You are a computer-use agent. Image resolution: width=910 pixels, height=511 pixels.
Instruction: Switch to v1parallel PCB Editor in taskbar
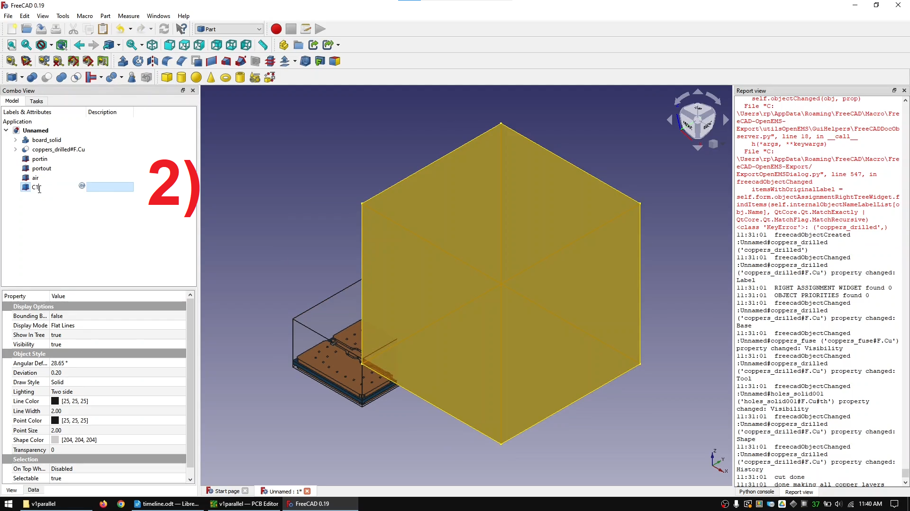(244, 504)
